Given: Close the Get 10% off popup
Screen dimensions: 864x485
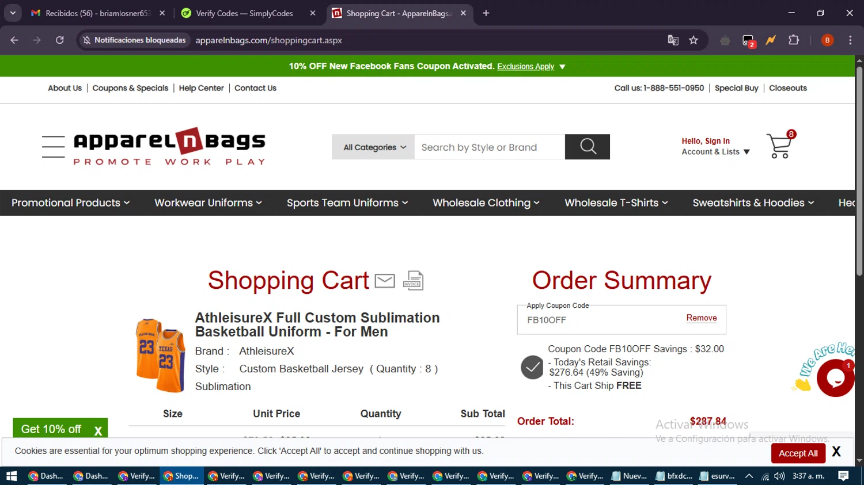Looking at the screenshot, I should point(98,430).
